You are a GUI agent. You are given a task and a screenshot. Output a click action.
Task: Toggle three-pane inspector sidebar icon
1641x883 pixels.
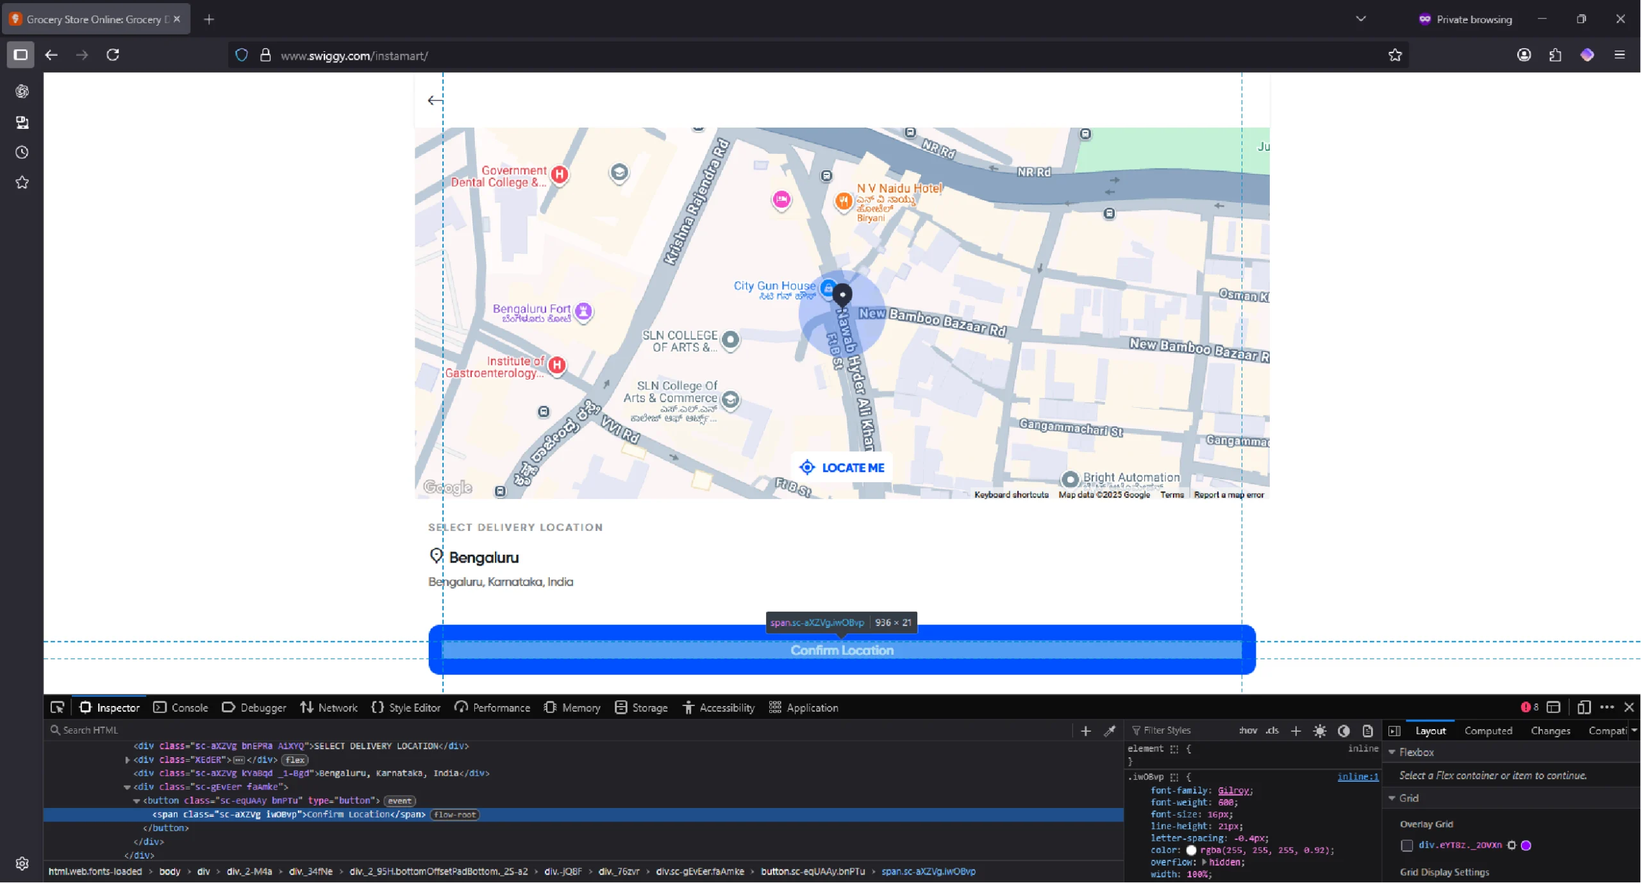1395,731
